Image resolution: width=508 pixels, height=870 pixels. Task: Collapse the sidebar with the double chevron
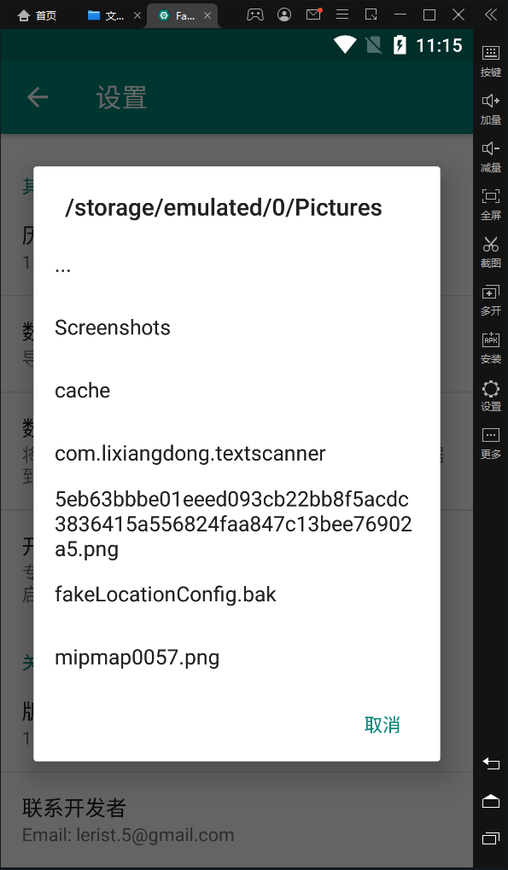pos(491,14)
